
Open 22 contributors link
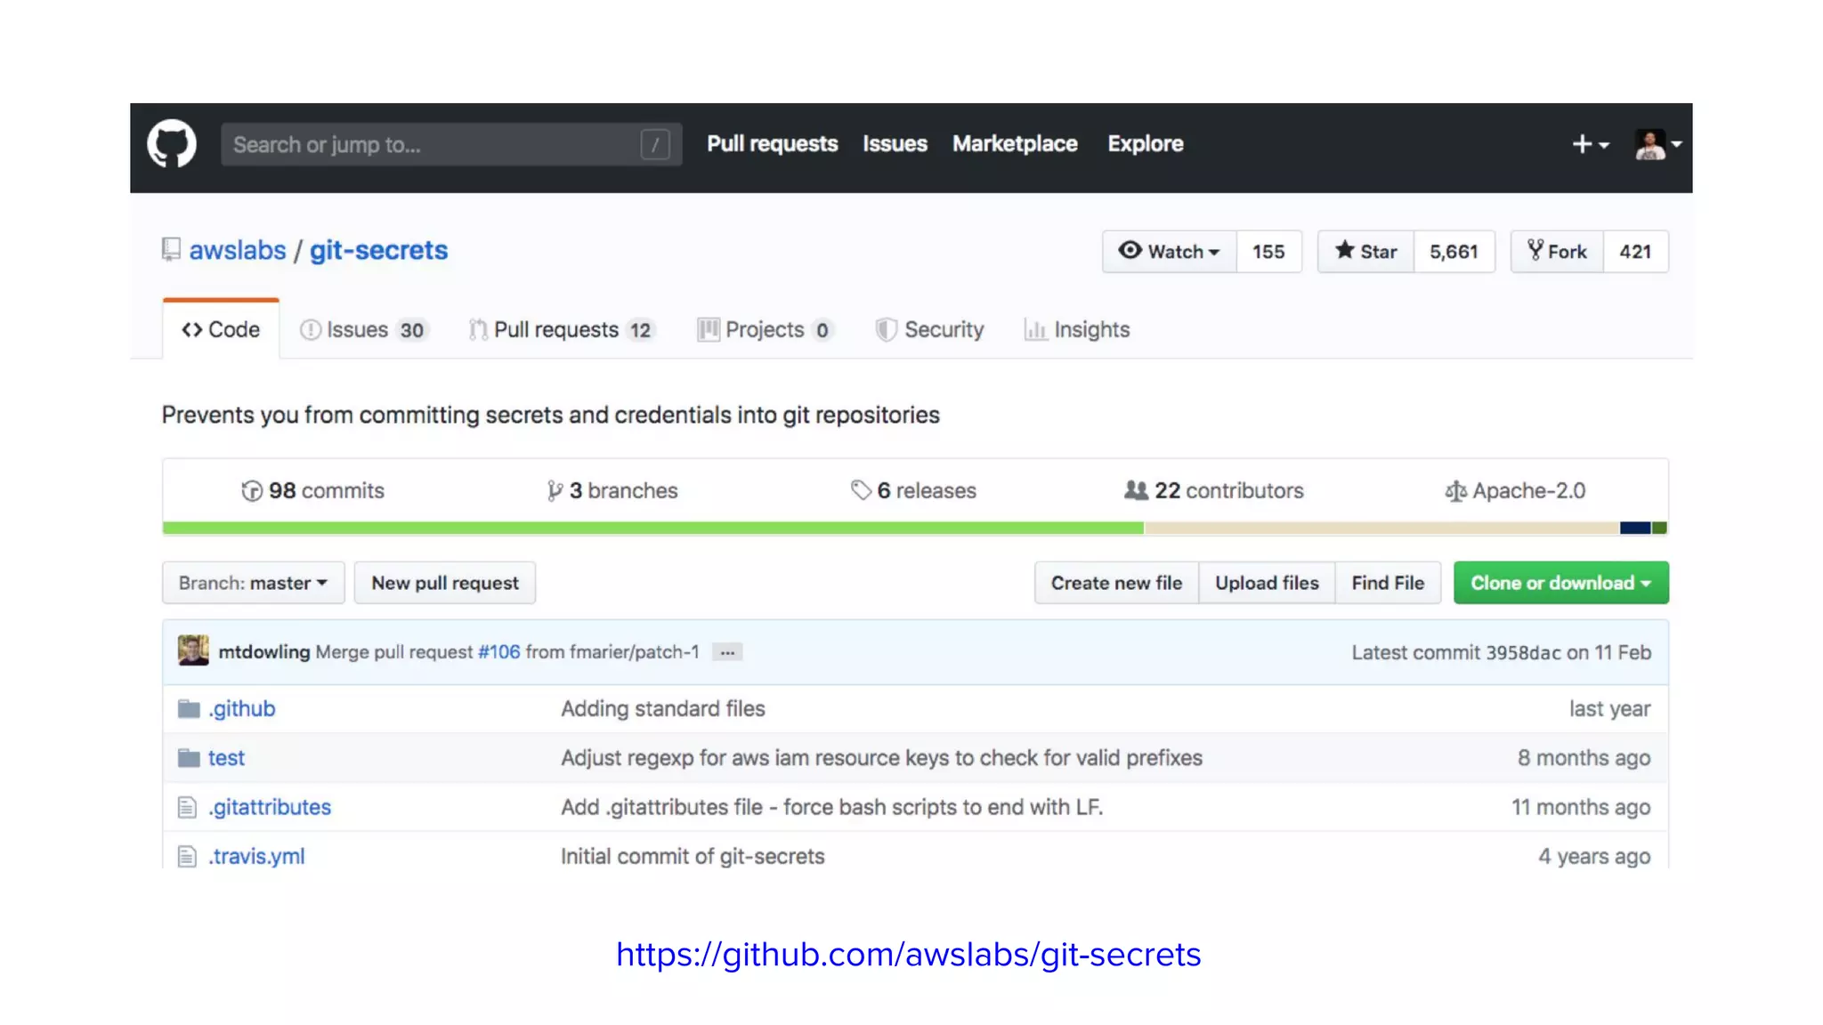(1213, 490)
